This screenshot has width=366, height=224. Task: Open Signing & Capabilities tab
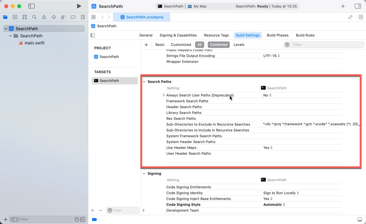point(178,35)
